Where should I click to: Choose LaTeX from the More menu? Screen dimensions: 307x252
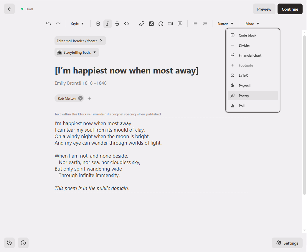(x=252, y=75)
